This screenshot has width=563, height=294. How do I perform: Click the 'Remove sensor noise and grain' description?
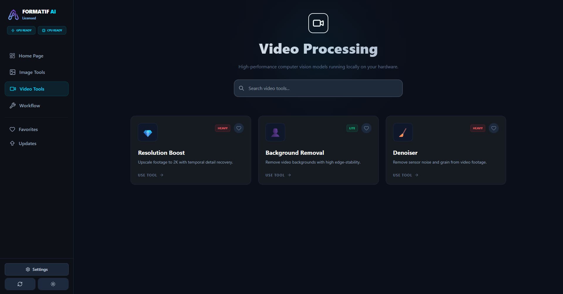[x=440, y=162]
